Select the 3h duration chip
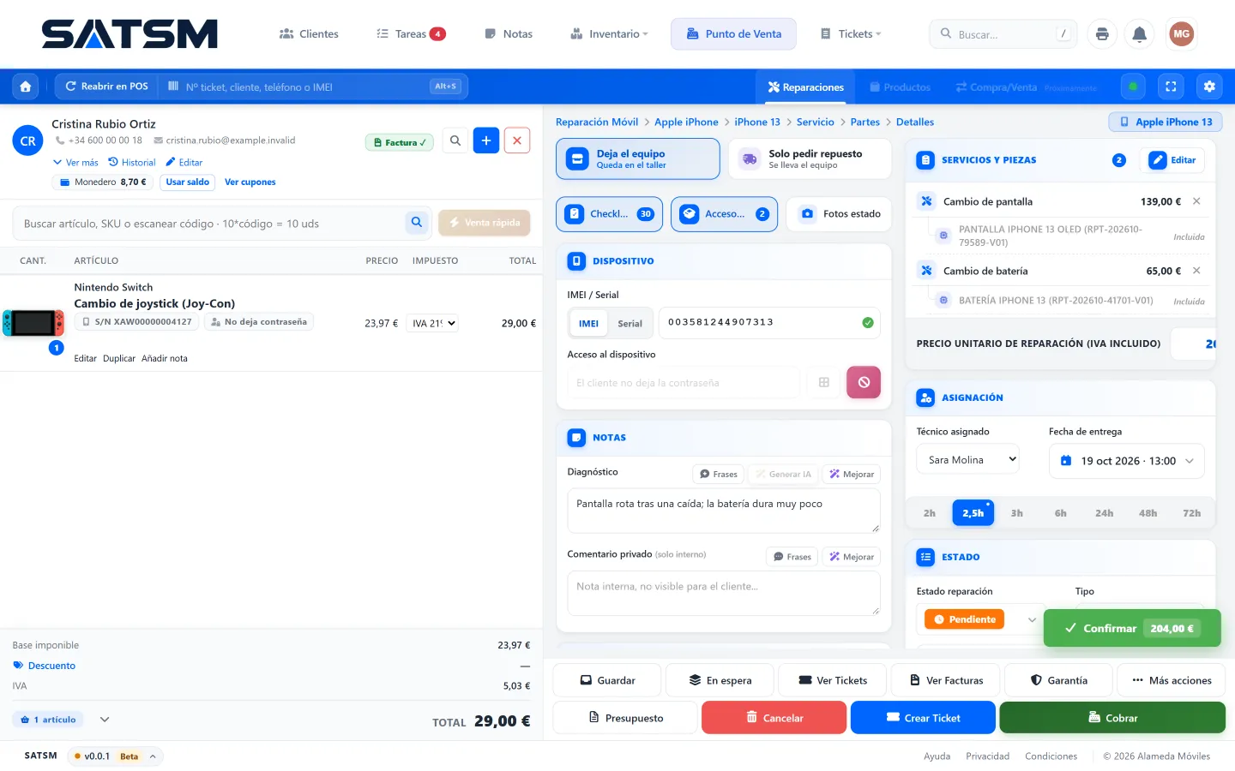Viewport: 1235px width, 771px height. (x=1017, y=513)
